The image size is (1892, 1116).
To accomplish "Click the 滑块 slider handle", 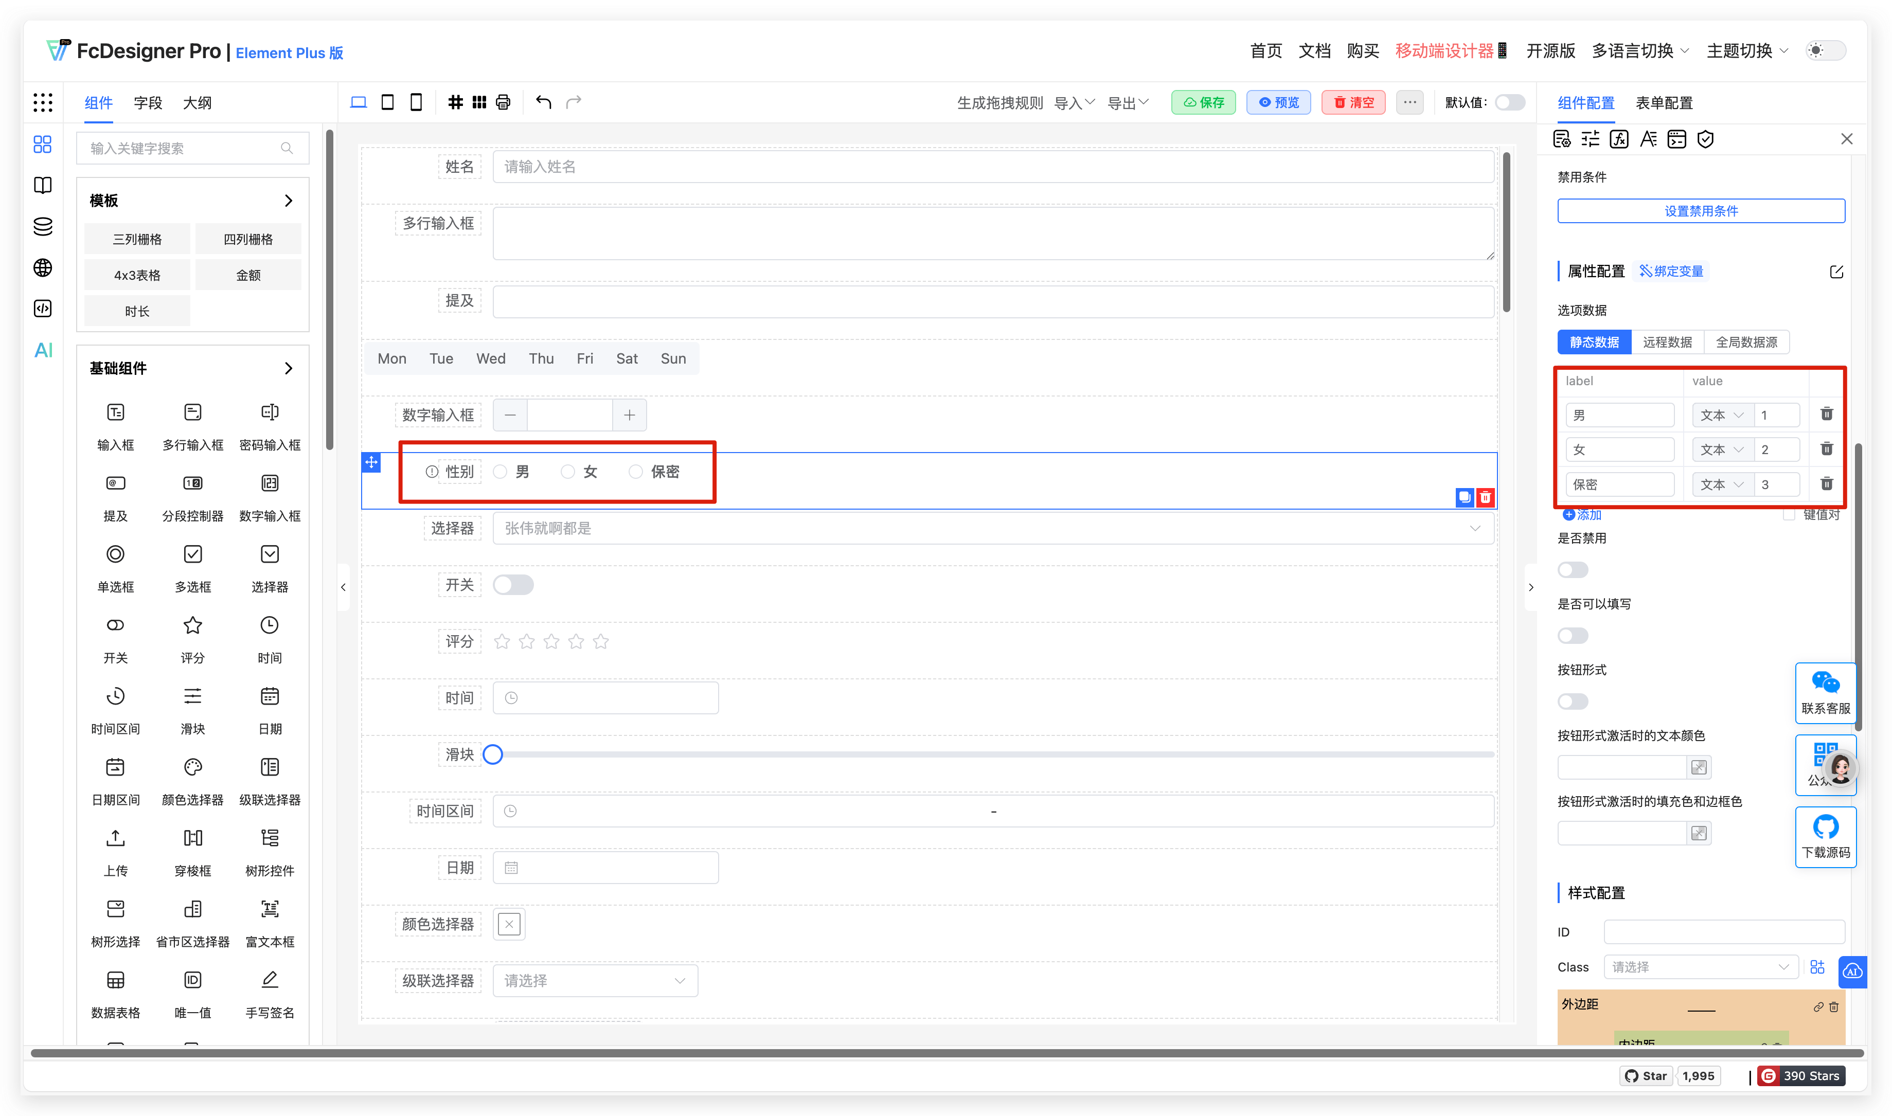I will (493, 754).
